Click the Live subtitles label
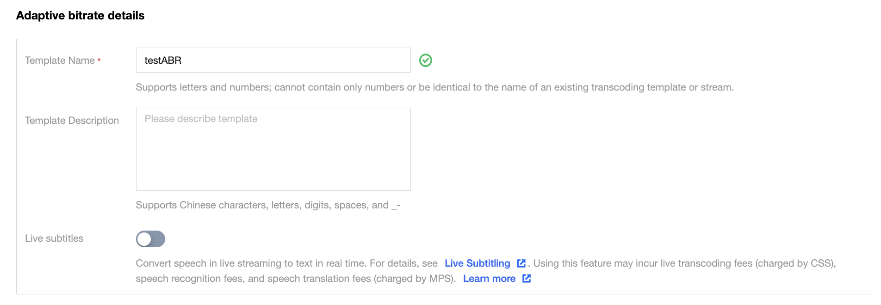This screenshot has height=305, width=881. pos(54,238)
